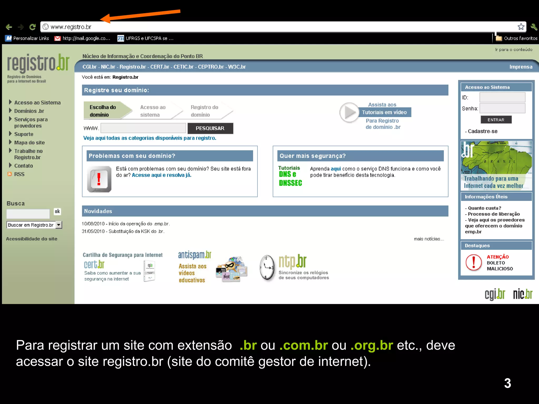This screenshot has width=539, height=404.
Task: Open the Quanto custa? link
Action: 485,208
